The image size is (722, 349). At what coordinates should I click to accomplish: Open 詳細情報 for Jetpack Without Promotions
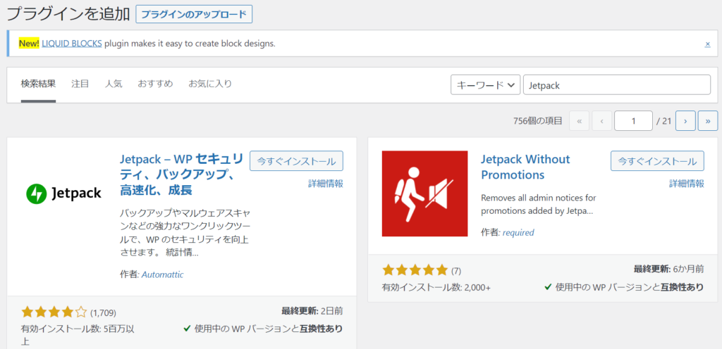[x=687, y=184]
